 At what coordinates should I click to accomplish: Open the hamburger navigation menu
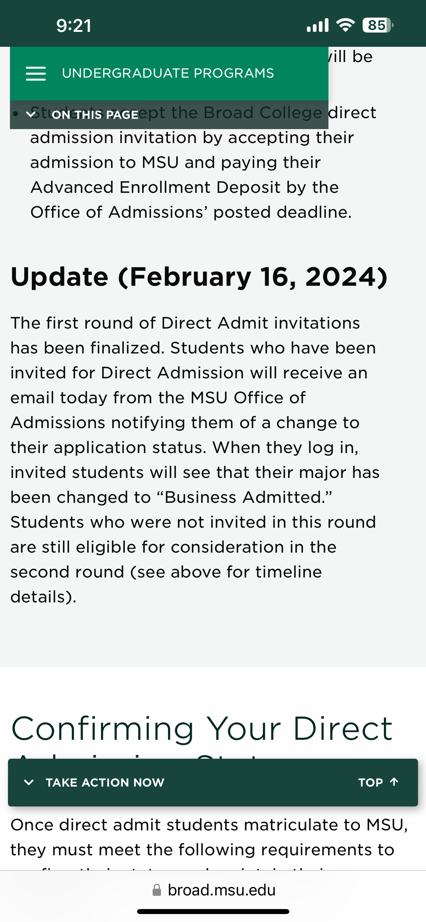[36, 73]
